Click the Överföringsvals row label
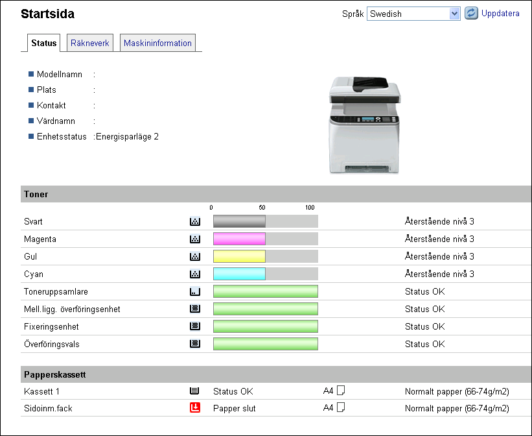Viewport: 532px width, 436px height. click(52, 344)
